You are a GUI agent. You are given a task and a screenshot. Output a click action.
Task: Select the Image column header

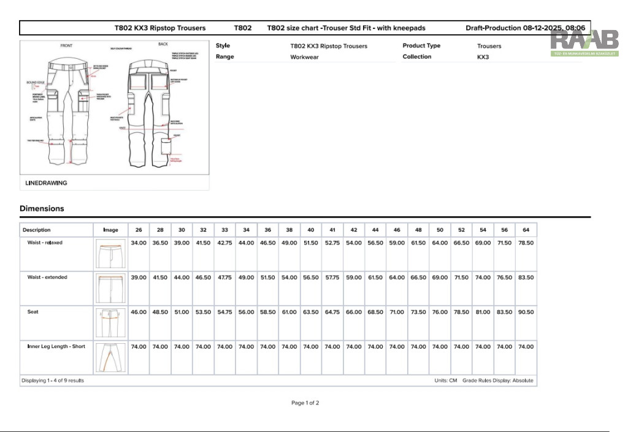(110, 230)
